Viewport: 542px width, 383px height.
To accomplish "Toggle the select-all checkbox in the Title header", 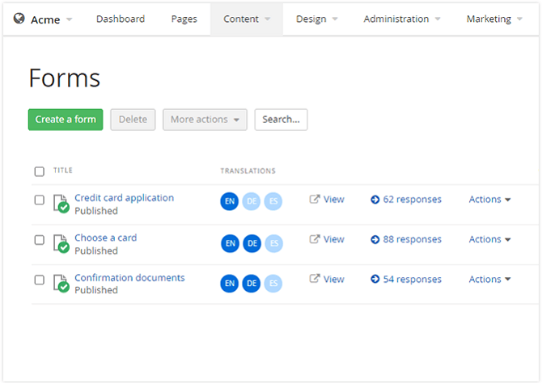I will pos(39,171).
